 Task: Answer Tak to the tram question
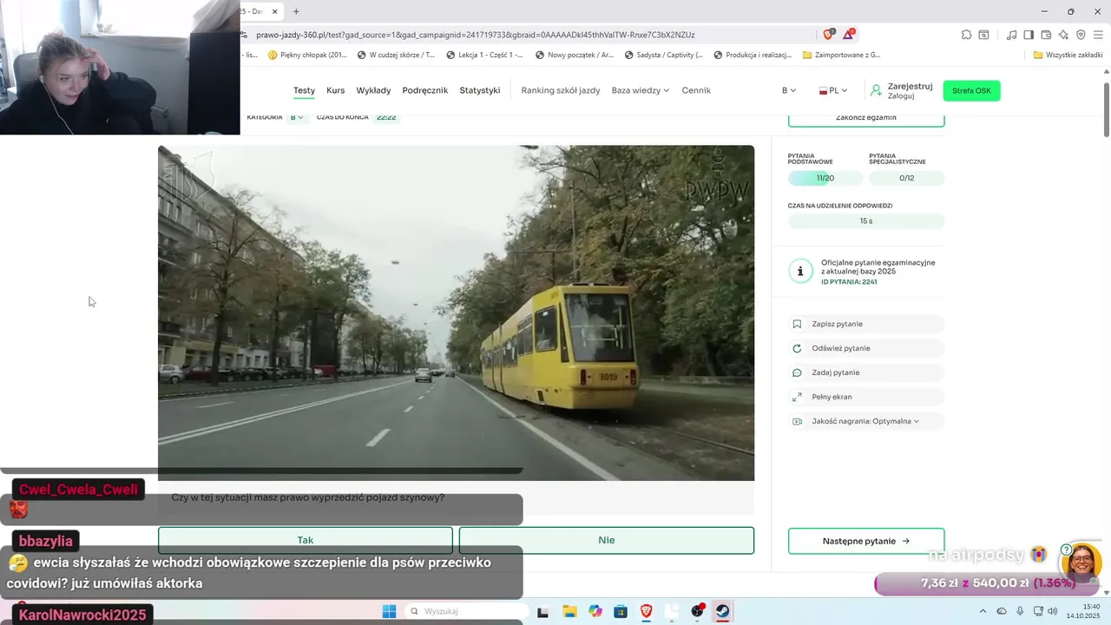306,540
